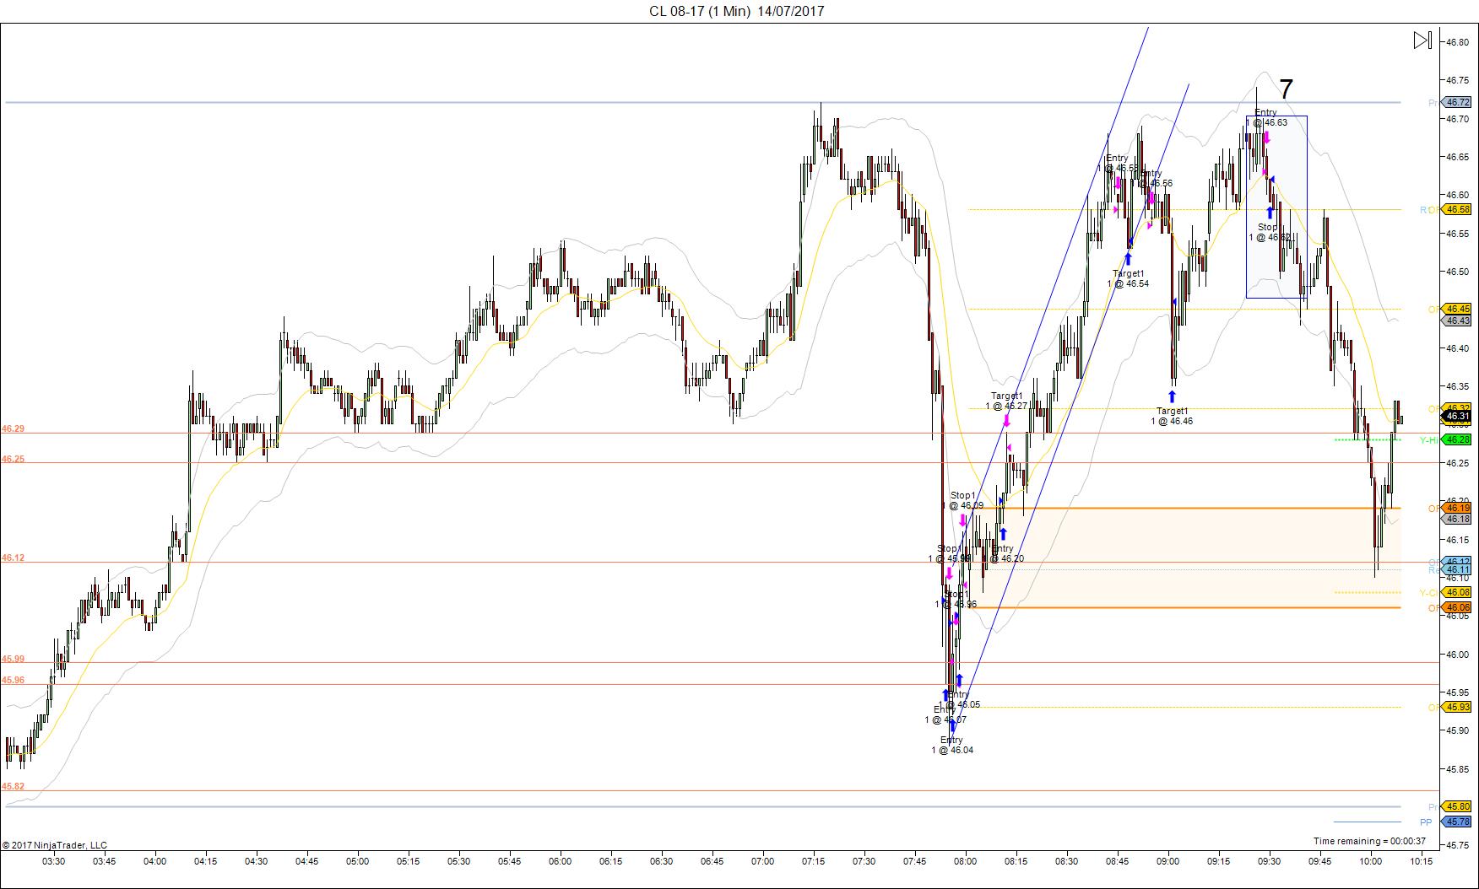Select the grey 46.18 price marker
This screenshot has width=1479, height=889.
[x=1458, y=520]
